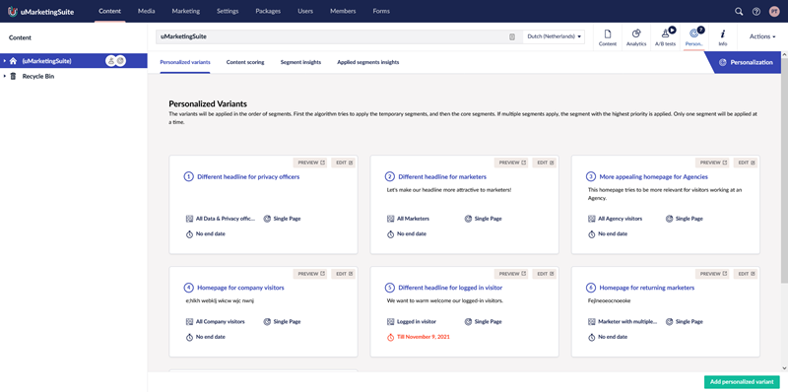Click the Add personalized variant button
The width and height of the screenshot is (788, 392).
742,382
